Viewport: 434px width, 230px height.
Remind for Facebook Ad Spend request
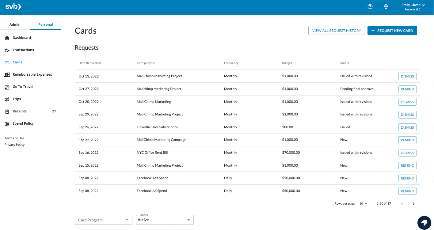(x=407, y=191)
